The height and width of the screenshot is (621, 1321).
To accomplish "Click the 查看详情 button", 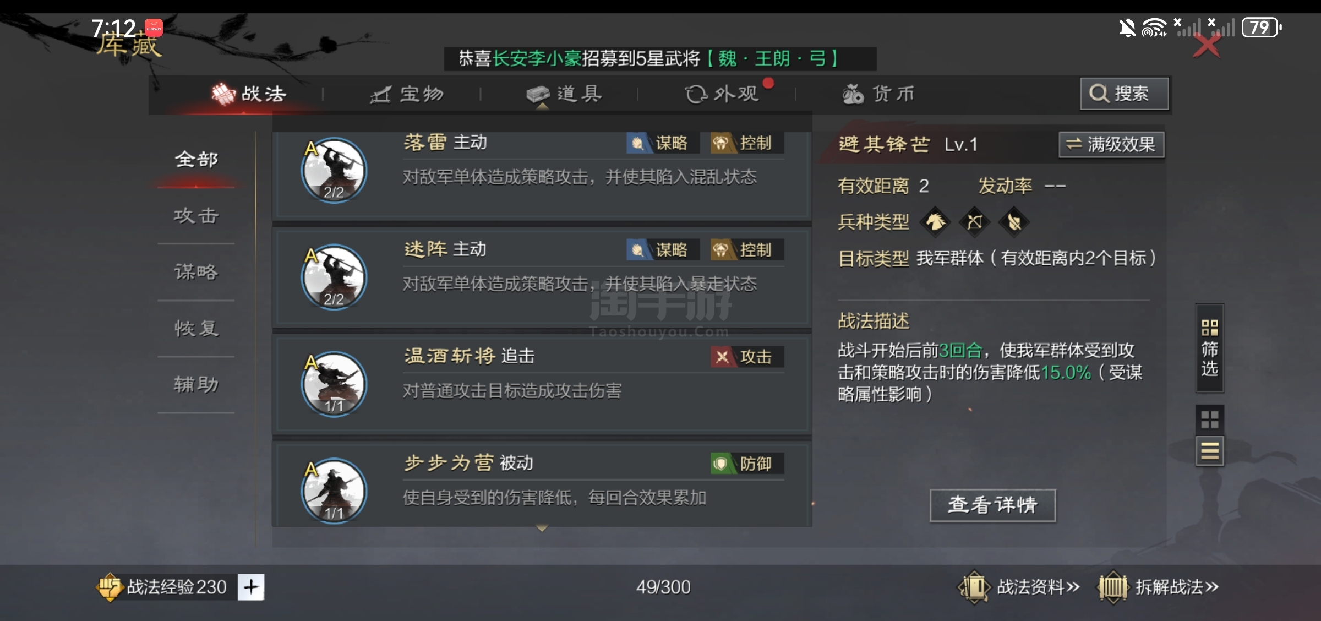I will coord(992,505).
